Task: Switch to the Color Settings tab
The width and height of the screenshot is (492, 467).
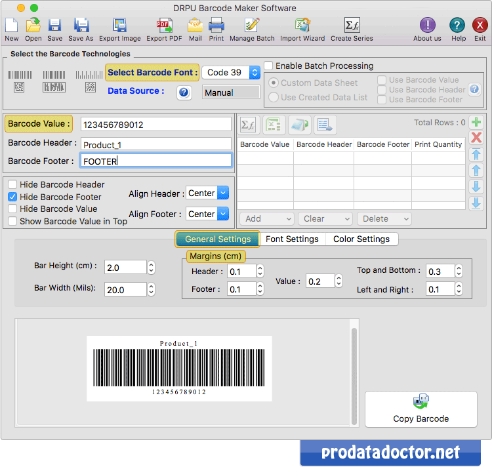Action: [x=361, y=239]
